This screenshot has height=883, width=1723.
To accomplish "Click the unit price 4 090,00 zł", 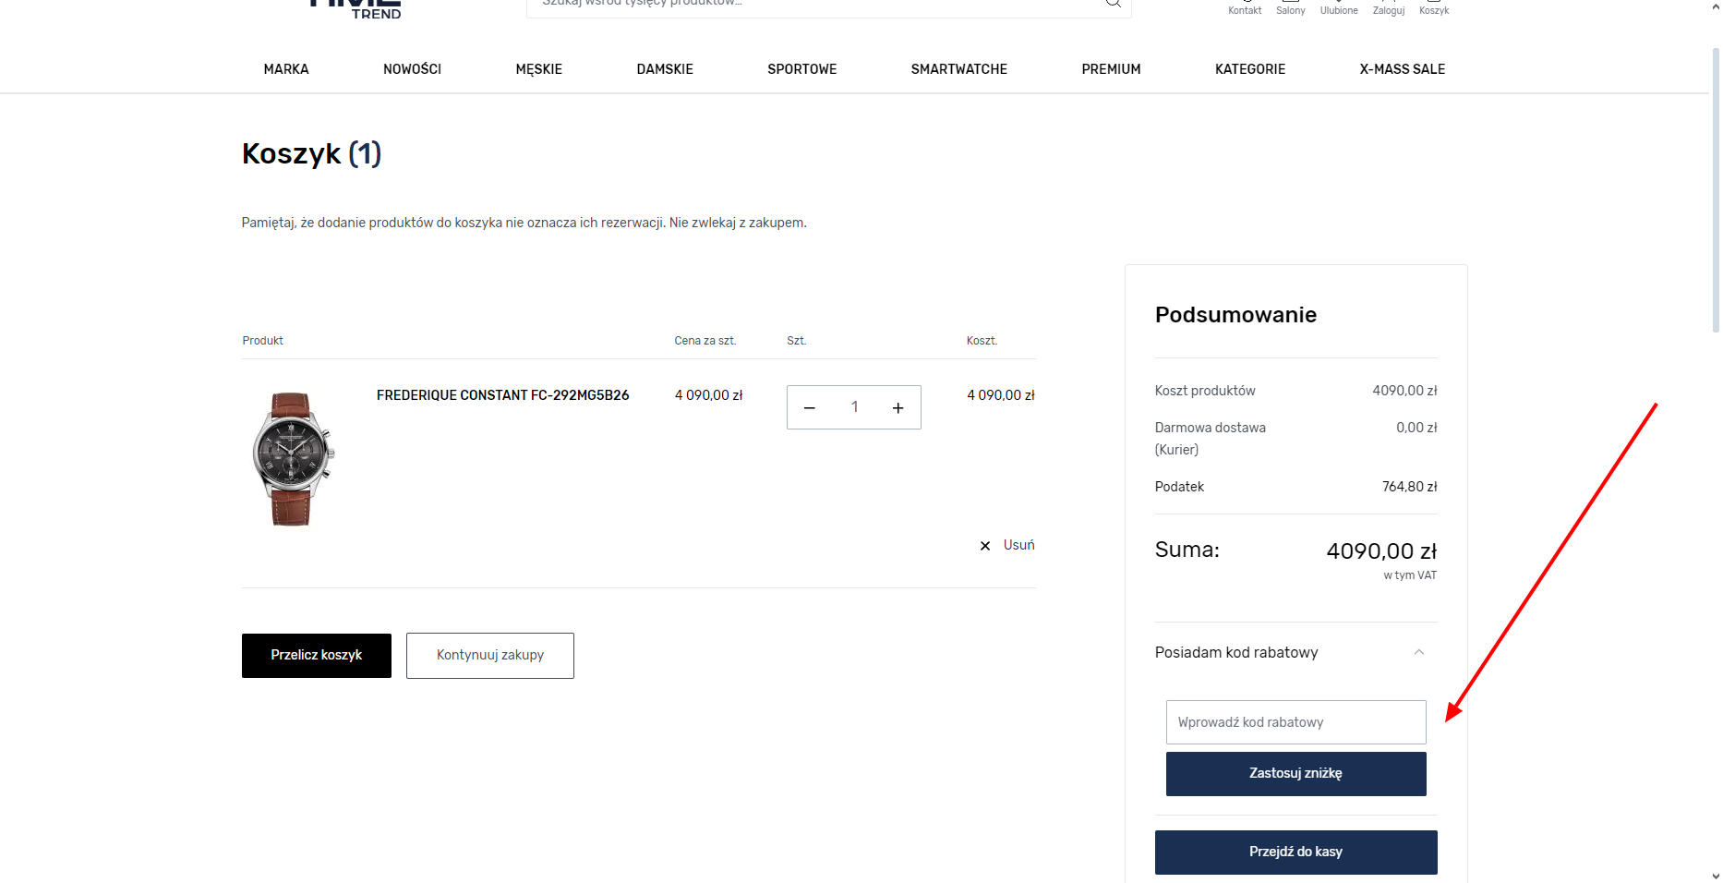I will tap(708, 395).
